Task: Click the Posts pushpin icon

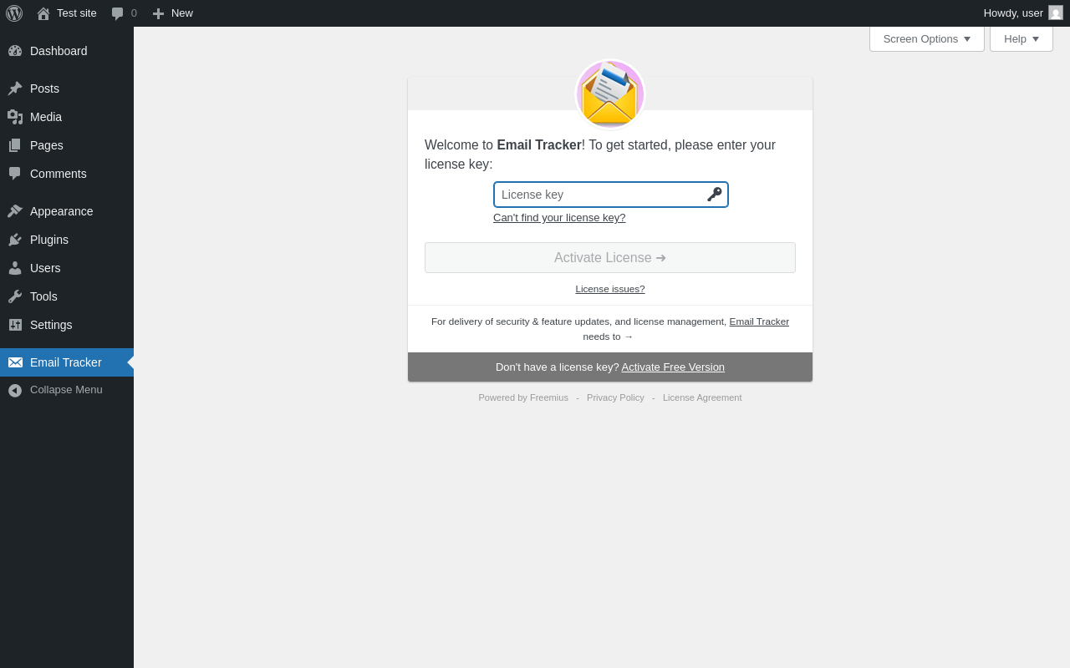Action: click(x=15, y=89)
